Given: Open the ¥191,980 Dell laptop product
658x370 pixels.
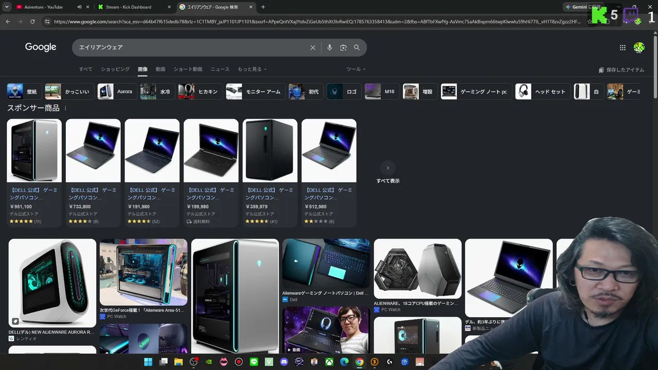Looking at the screenshot, I should pyautogui.click(x=152, y=173).
